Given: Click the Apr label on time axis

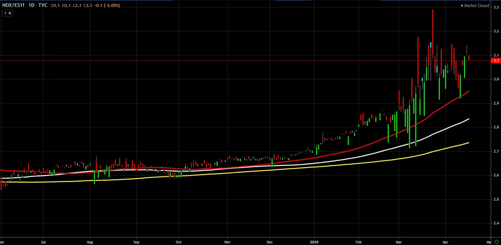Looking at the screenshot, I should pos(446,241).
